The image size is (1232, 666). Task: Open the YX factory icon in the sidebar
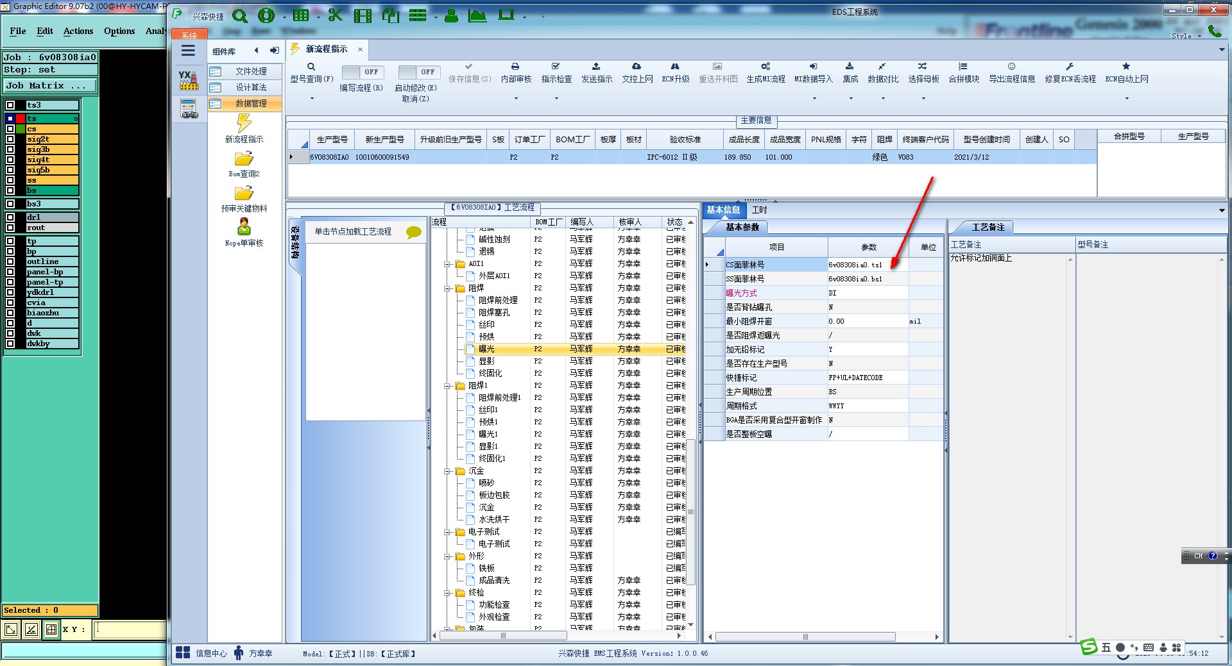[x=188, y=80]
